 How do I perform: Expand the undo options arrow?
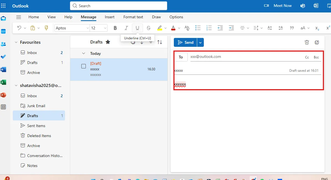[25, 28]
